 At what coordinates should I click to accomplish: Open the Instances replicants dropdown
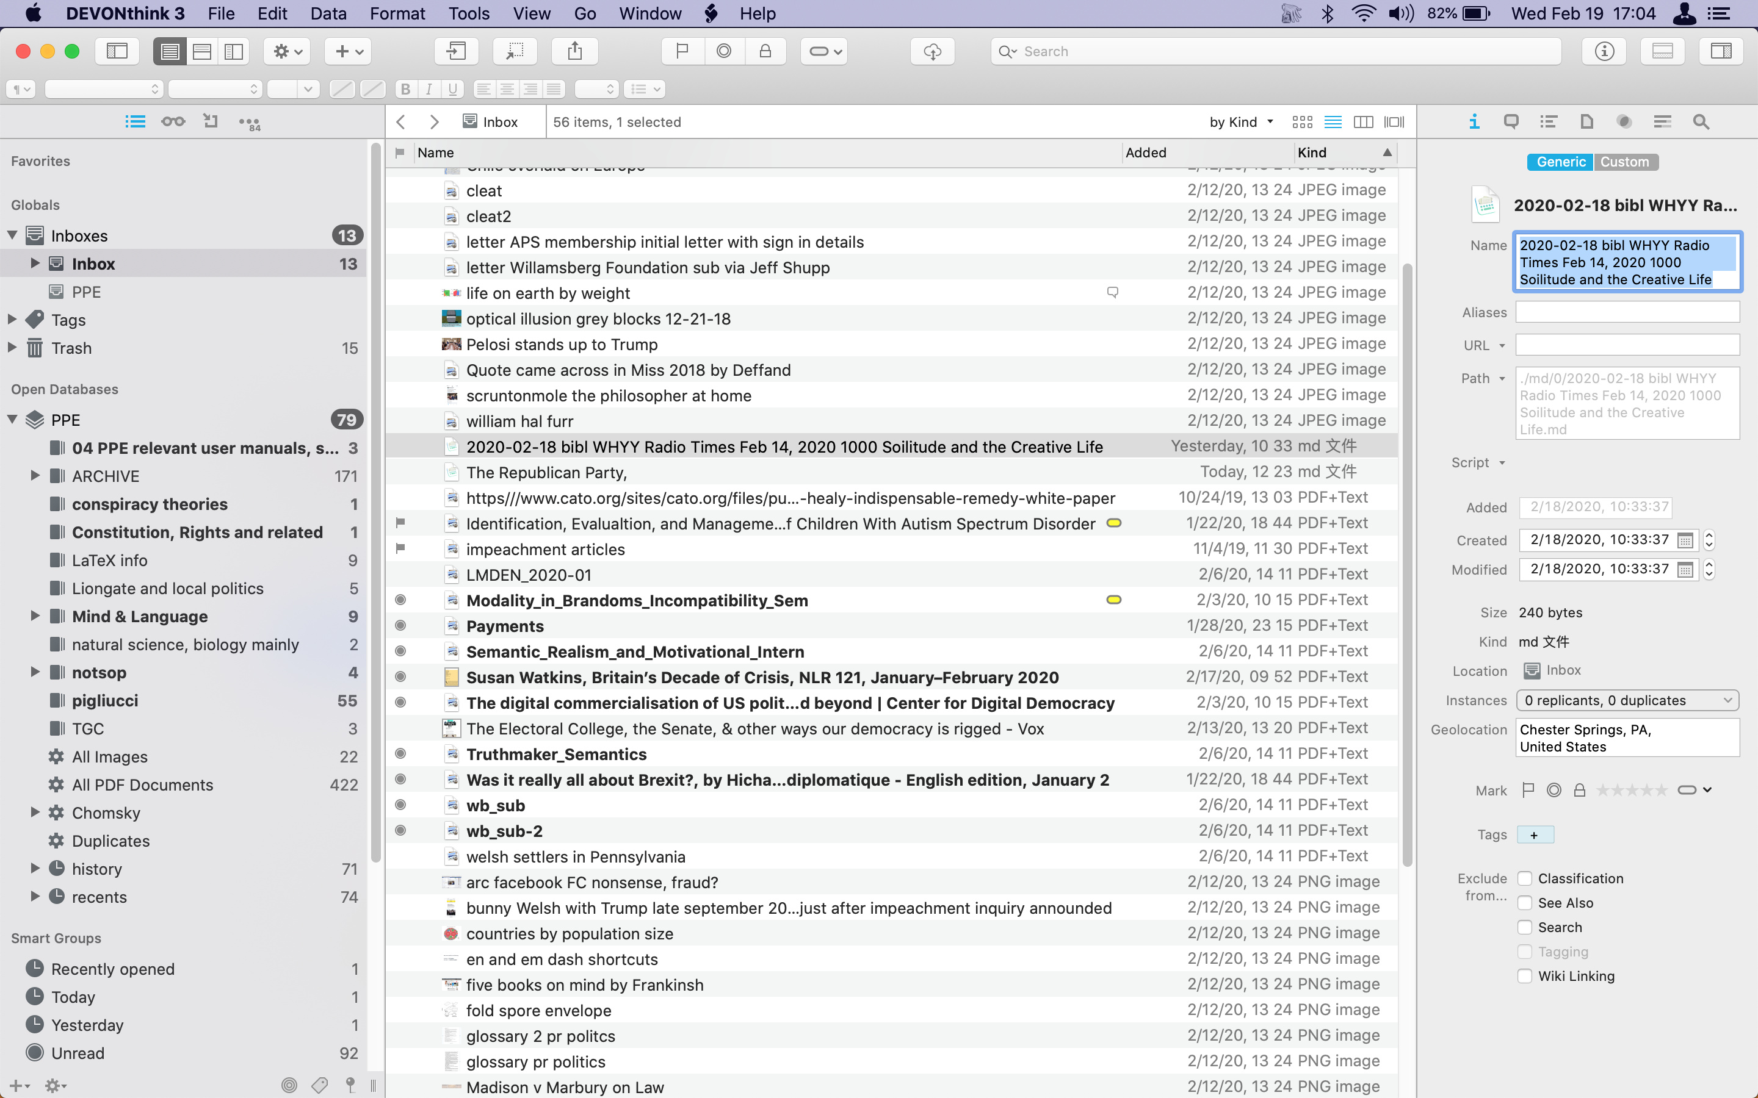coord(1627,700)
